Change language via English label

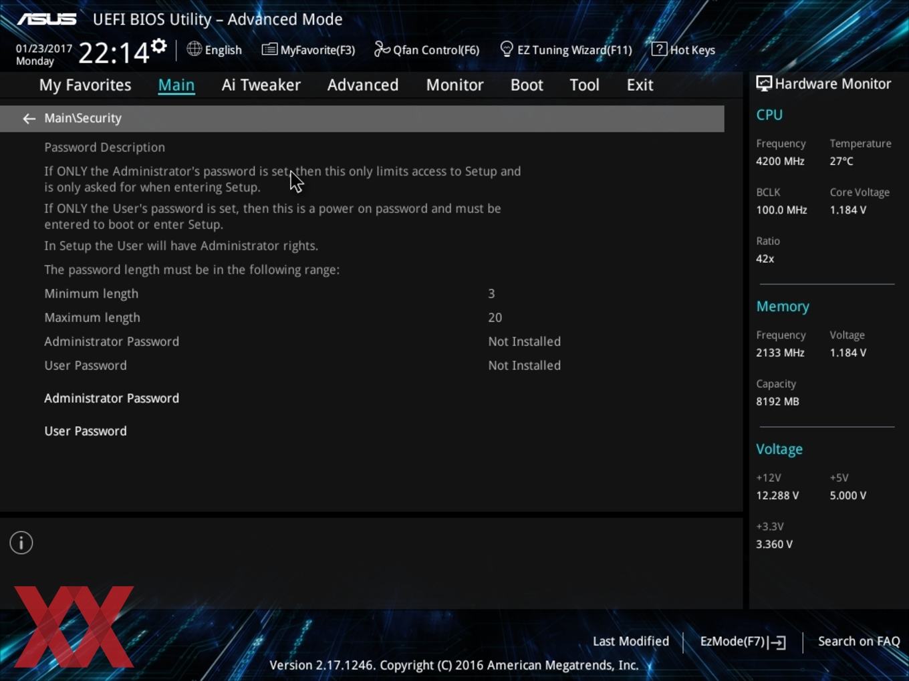(223, 50)
